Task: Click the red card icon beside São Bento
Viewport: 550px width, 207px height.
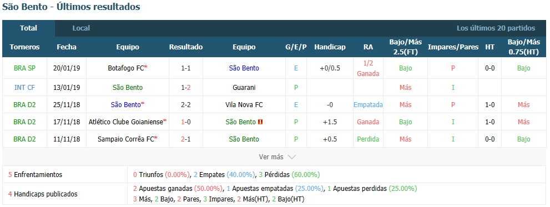Action: coord(260,122)
